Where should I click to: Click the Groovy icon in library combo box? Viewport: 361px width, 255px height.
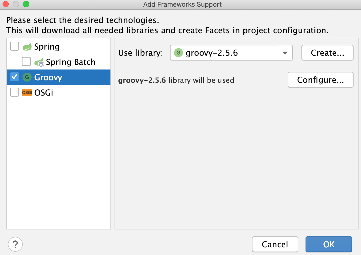tap(178, 53)
